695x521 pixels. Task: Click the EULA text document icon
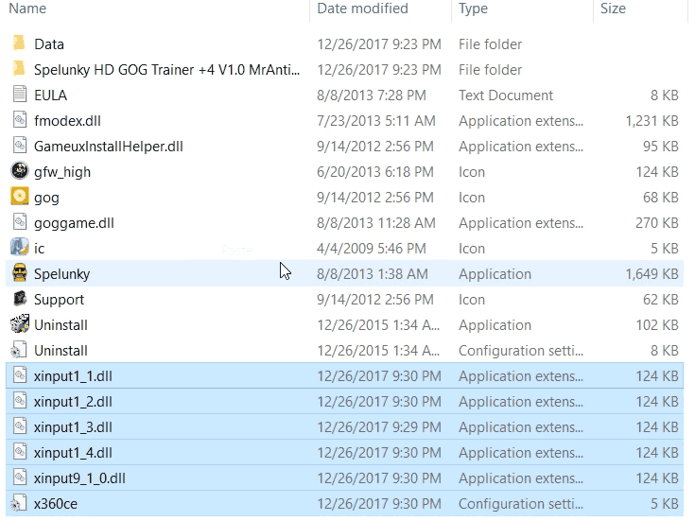tap(20, 95)
